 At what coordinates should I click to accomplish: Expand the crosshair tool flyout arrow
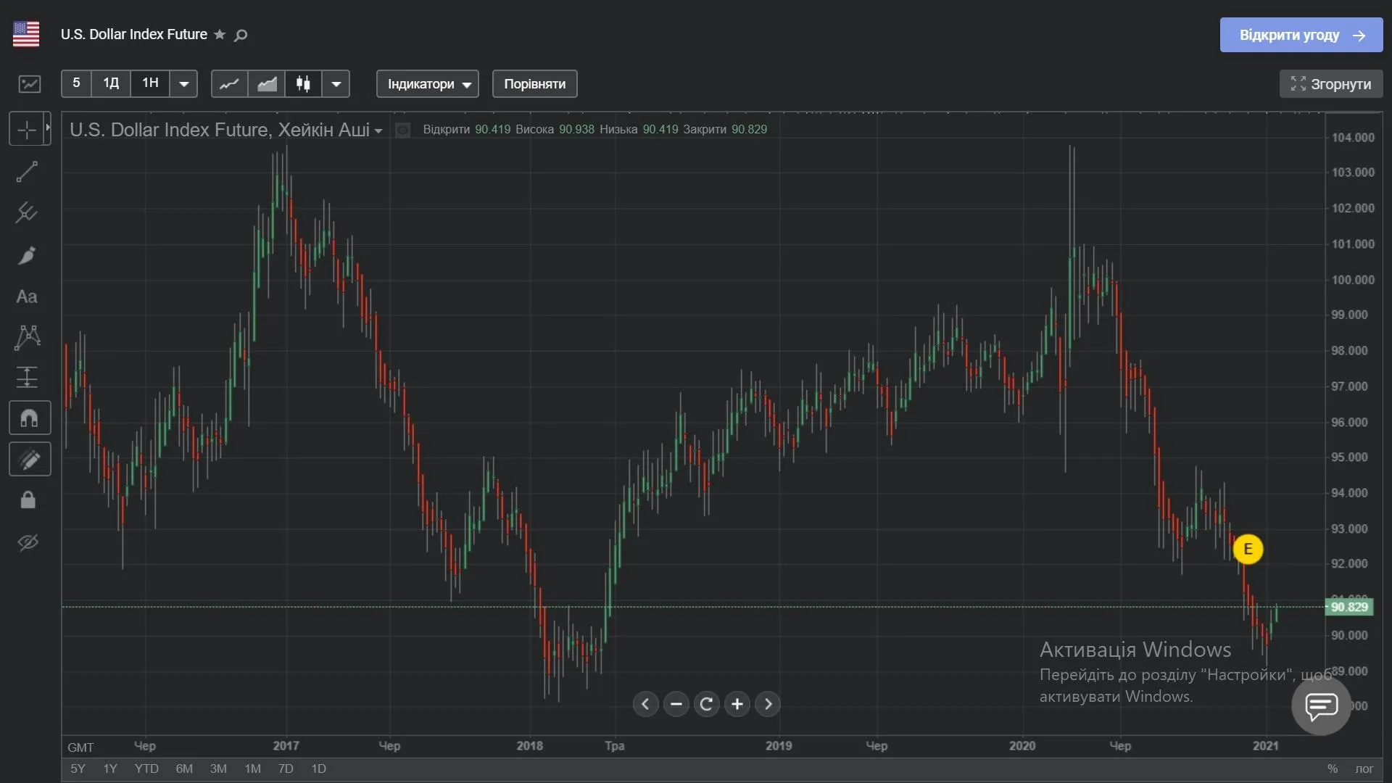pos(48,128)
